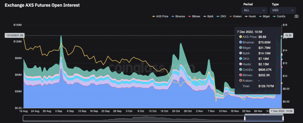Click the camera screenshot icon
The height and width of the screenshot is (123, 303).
click(296, 16)
